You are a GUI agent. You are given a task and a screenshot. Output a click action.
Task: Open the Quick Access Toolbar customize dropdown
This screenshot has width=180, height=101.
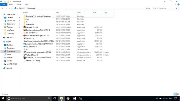(11, 2)
